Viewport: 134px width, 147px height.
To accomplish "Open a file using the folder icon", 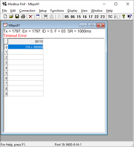I will pyautogui.click(x=11, y=17).
